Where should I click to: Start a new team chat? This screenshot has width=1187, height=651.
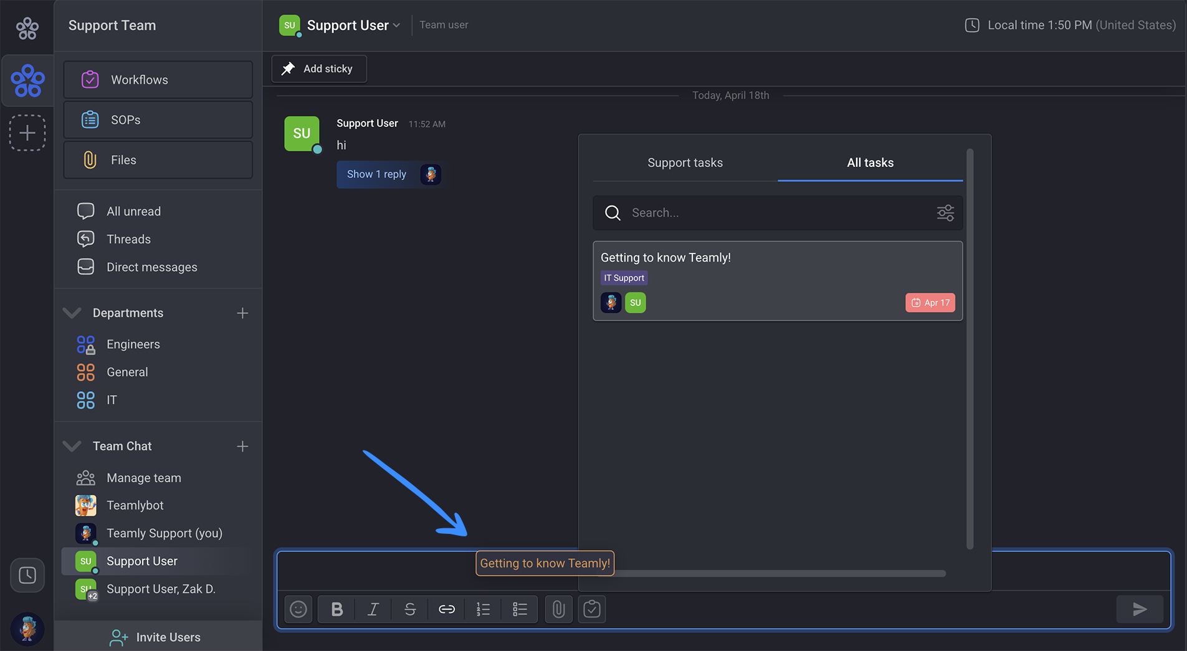[242, 446]
